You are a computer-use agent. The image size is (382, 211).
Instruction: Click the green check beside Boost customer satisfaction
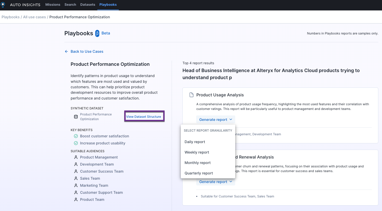(x=76, y=136)
